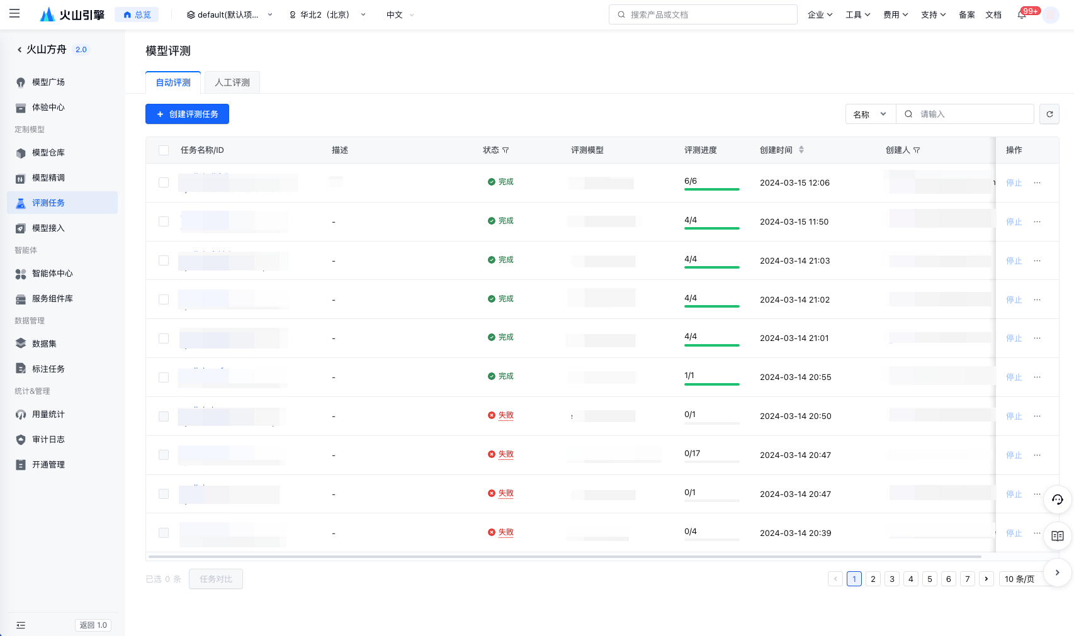Viewport: 1074px width, 636px height.
Task: Go to next page arrow in pagination
Action: pyautogui.click(x=986, y=579)
